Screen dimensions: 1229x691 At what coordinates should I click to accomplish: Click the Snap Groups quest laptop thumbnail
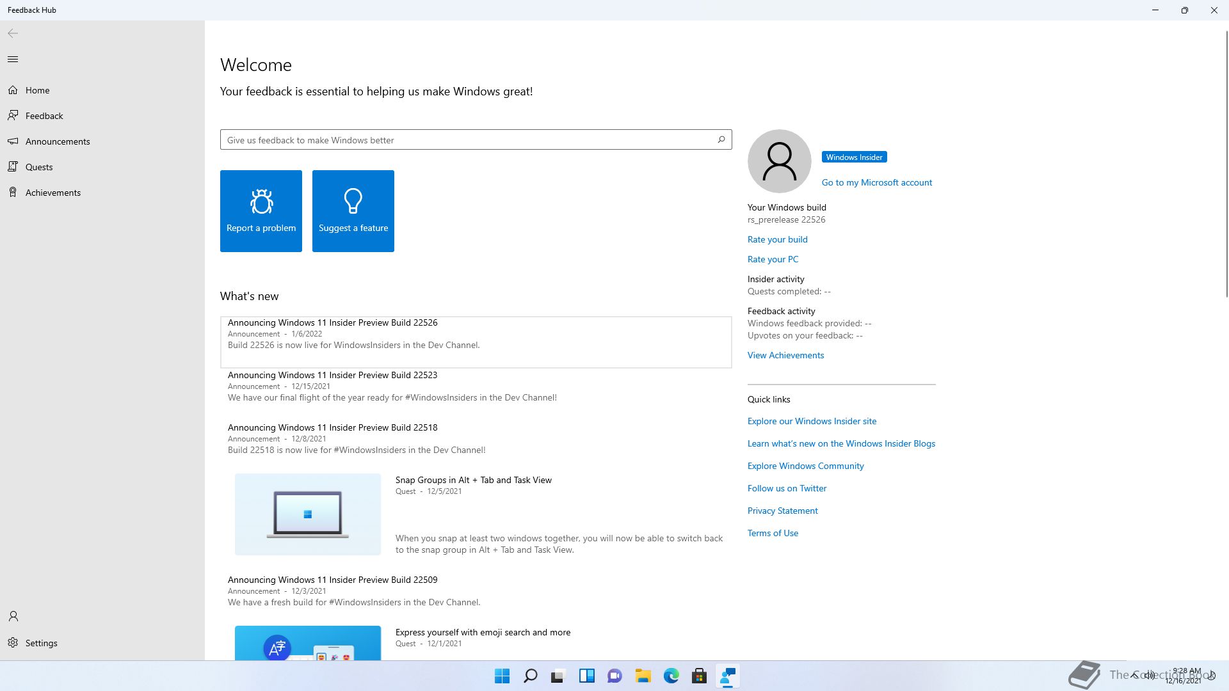[308, 514]
